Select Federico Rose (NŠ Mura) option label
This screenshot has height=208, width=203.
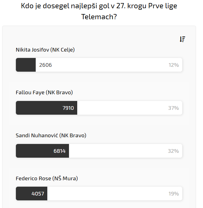(x=47, y=178)
